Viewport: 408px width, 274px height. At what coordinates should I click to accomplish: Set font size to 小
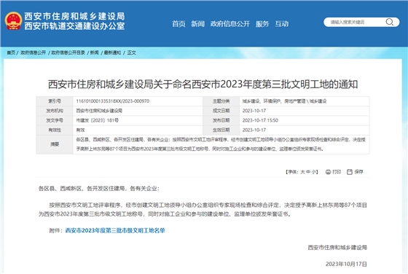pos(314,172)
